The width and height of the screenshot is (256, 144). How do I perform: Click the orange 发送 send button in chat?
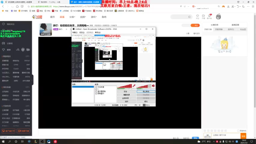pos(243,136)
